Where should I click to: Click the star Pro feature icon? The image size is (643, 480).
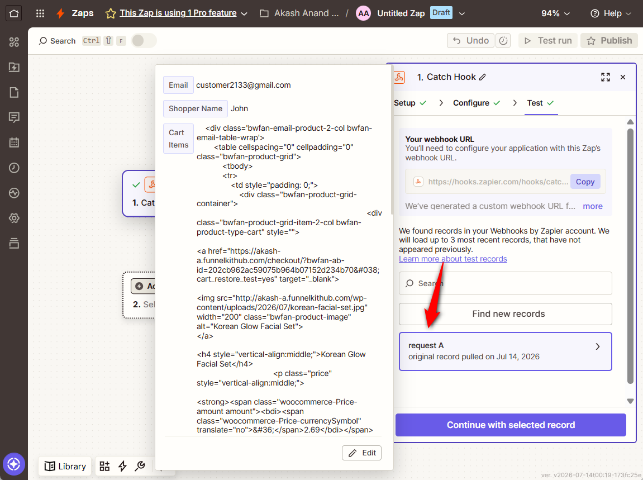[x=110, y=13]
